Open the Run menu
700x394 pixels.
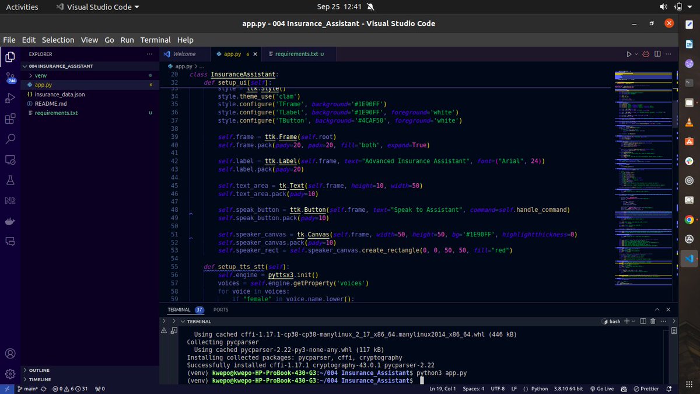(127, 40)
